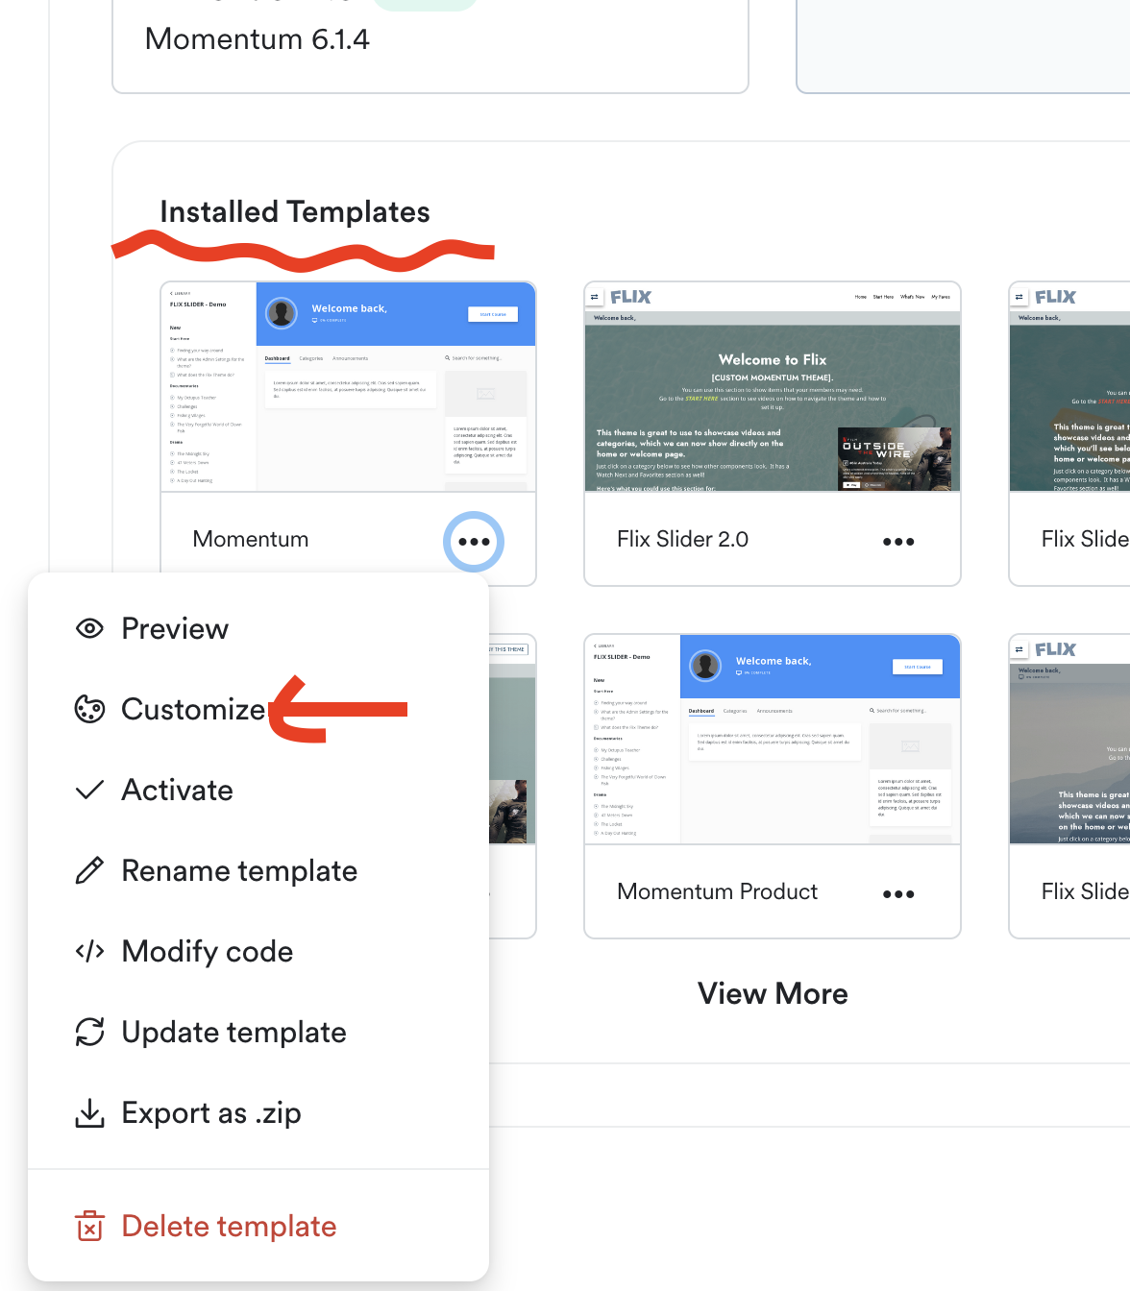Click the trash icon beside Delete template
1130x1291 pixels.
coord(89,1227)
